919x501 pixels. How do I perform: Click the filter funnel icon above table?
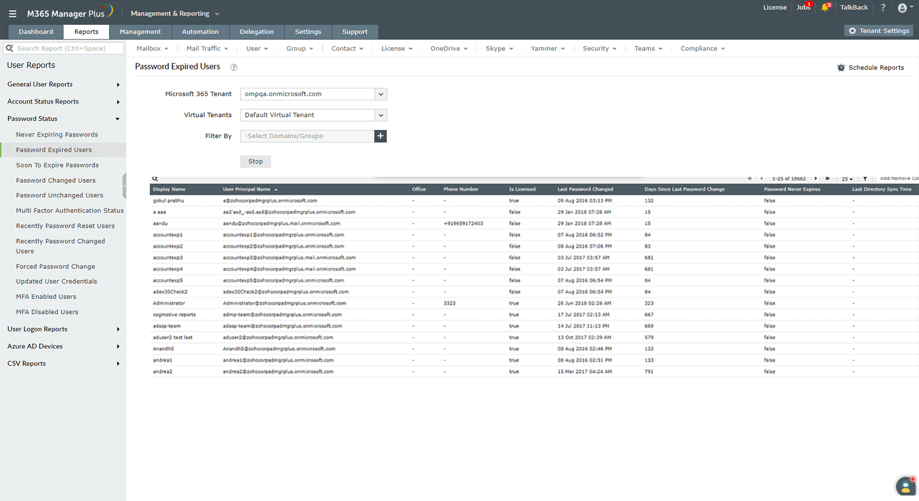tap(865, 179)
